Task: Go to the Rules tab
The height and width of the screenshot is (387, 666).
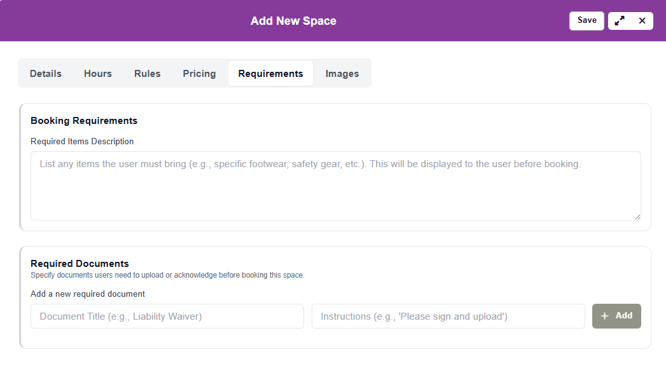Action: [x=148, y=74]
